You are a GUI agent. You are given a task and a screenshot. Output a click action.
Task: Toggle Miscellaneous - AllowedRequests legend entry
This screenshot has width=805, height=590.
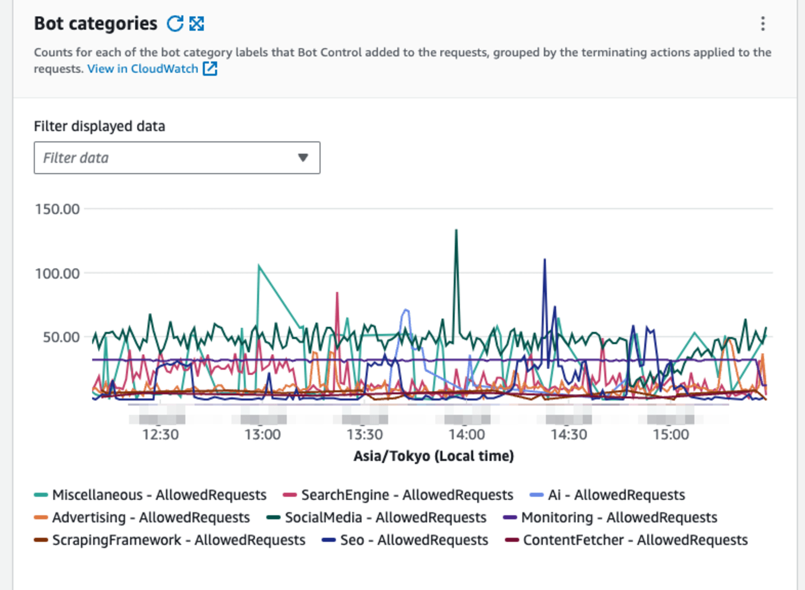tap(151, 495)
